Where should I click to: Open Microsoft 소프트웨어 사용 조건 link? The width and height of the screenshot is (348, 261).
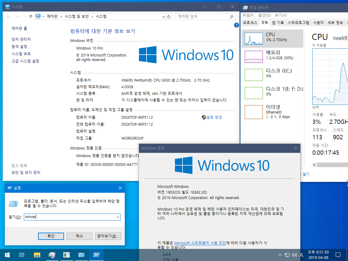click(200, 243)
